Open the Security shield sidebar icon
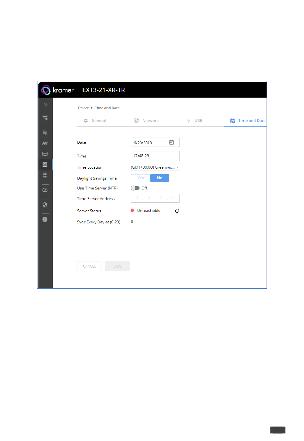 tap(45, 205)
